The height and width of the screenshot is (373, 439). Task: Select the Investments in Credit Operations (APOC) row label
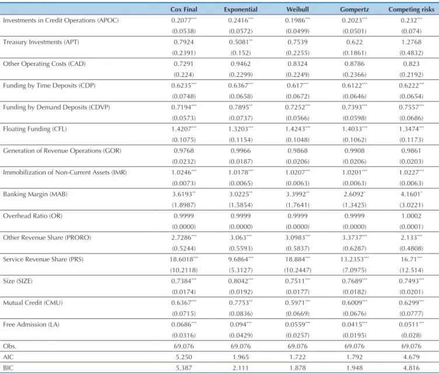pos(61,20)
